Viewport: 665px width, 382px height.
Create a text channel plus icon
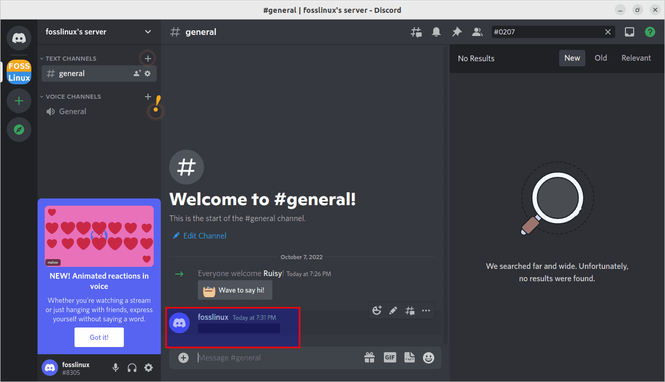coord(148,58)
